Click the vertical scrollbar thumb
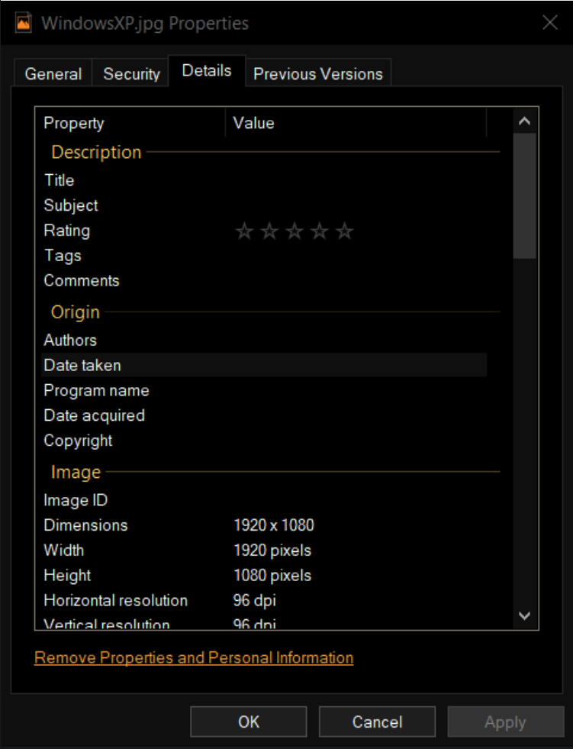Screen dimensions: 573x749 tap(524, 195)
